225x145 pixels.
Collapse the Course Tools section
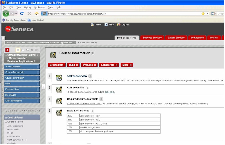point(6,122)
